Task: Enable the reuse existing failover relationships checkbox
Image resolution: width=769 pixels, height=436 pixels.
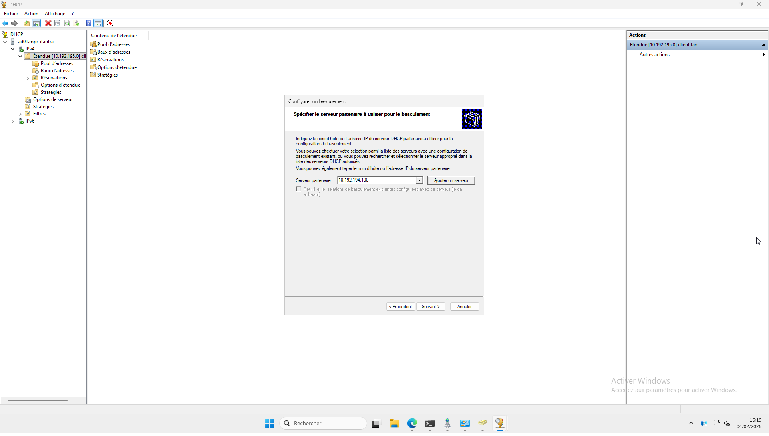Action: click(x=298, y=189)
